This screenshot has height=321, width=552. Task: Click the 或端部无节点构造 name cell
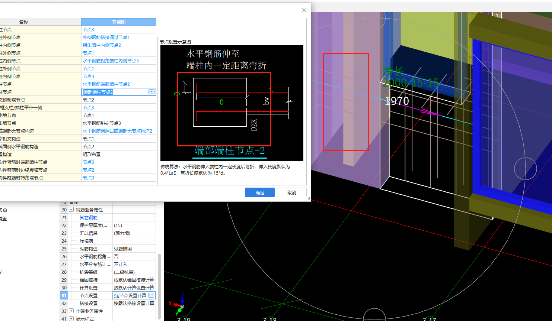coord(41,131)
